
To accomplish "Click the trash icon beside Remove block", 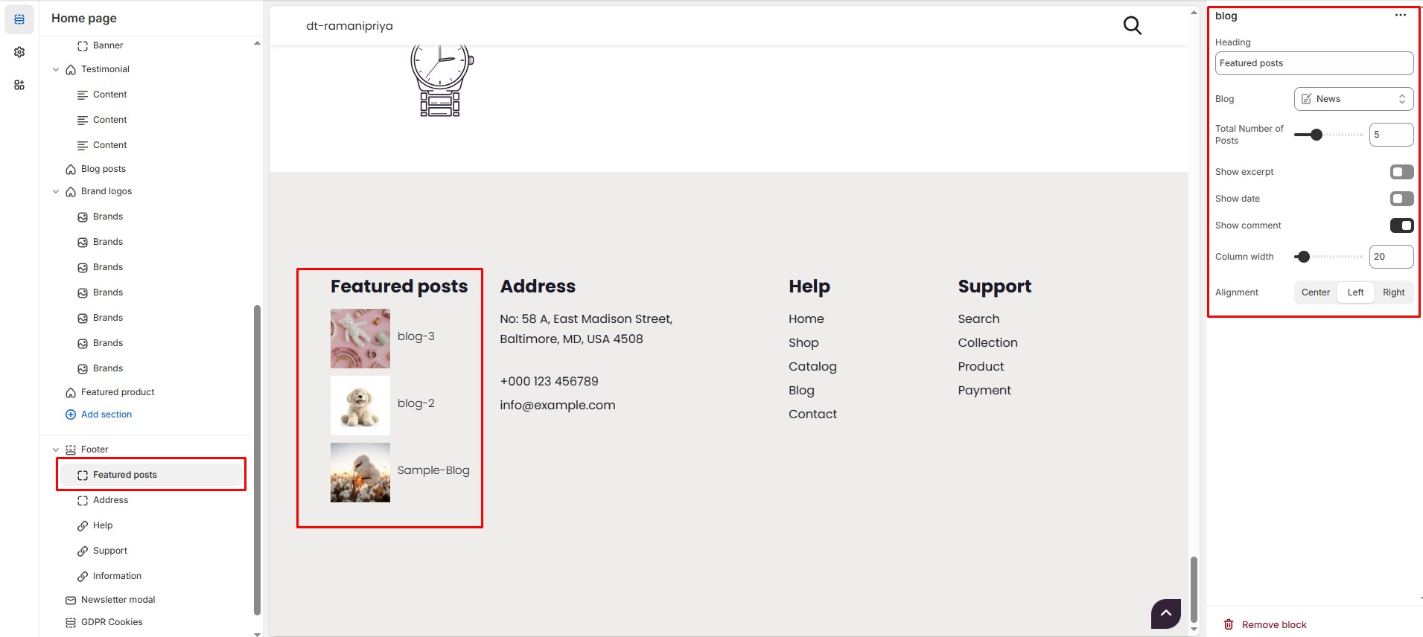I will (x=1229, y=624).
